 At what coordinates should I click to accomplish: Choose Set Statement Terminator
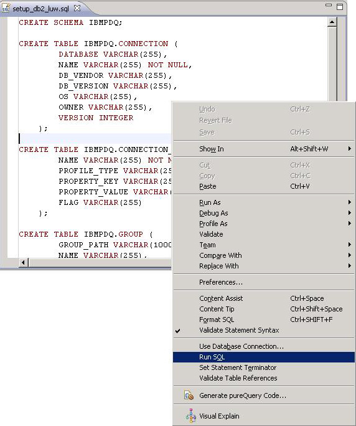point(264,367)
